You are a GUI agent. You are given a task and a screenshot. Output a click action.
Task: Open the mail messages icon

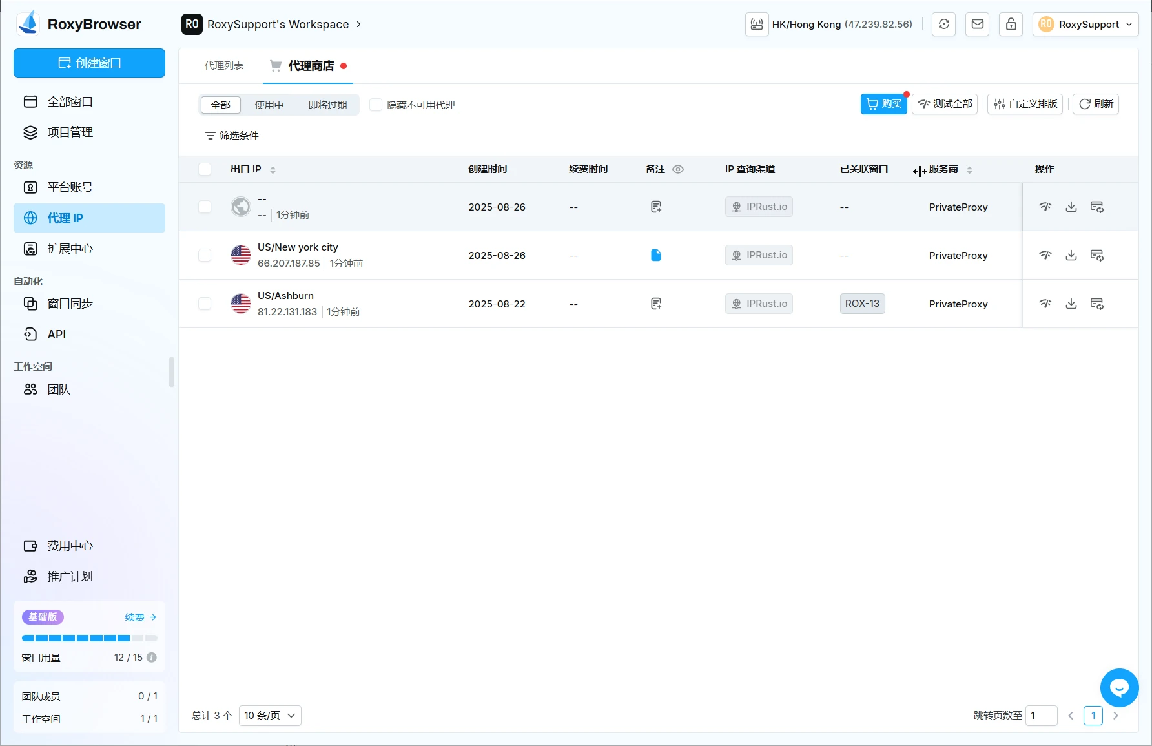977,25
